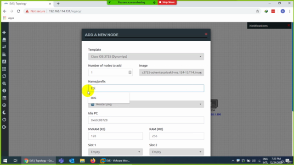The width and height of the screenshot is (294, 165).
Task: Open the Template dropdown Cisco IOS 3725
Action: tap(146, 56)
